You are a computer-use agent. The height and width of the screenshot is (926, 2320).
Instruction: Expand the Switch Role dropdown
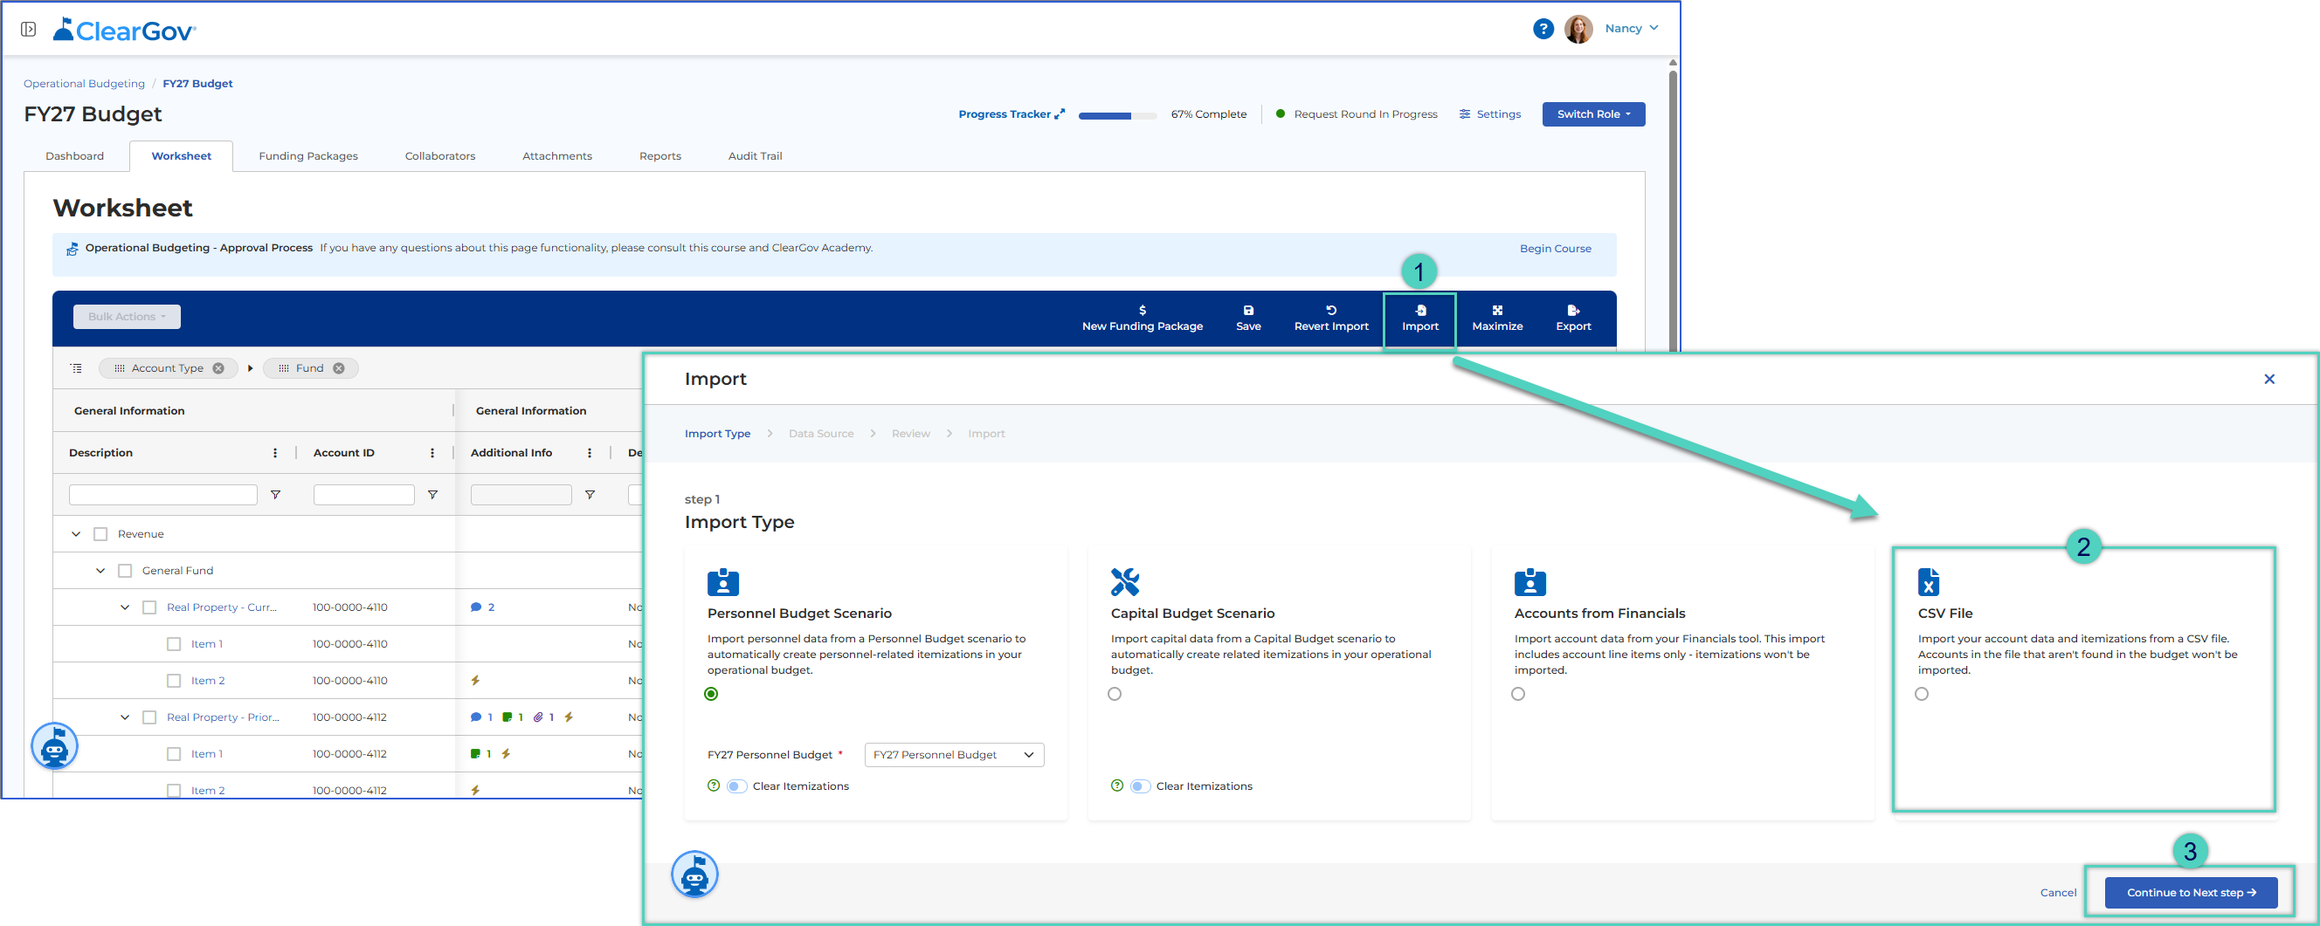(1592, 114)
